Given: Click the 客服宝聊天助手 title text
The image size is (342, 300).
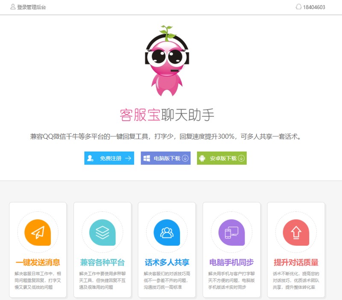Looking at the screenshot, I should [167, 115].
